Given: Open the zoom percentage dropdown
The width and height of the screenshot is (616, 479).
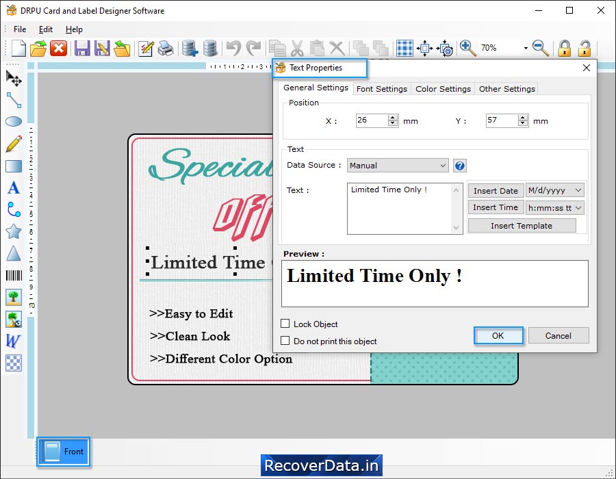Looking at the screenshot, I should (526, 49).
